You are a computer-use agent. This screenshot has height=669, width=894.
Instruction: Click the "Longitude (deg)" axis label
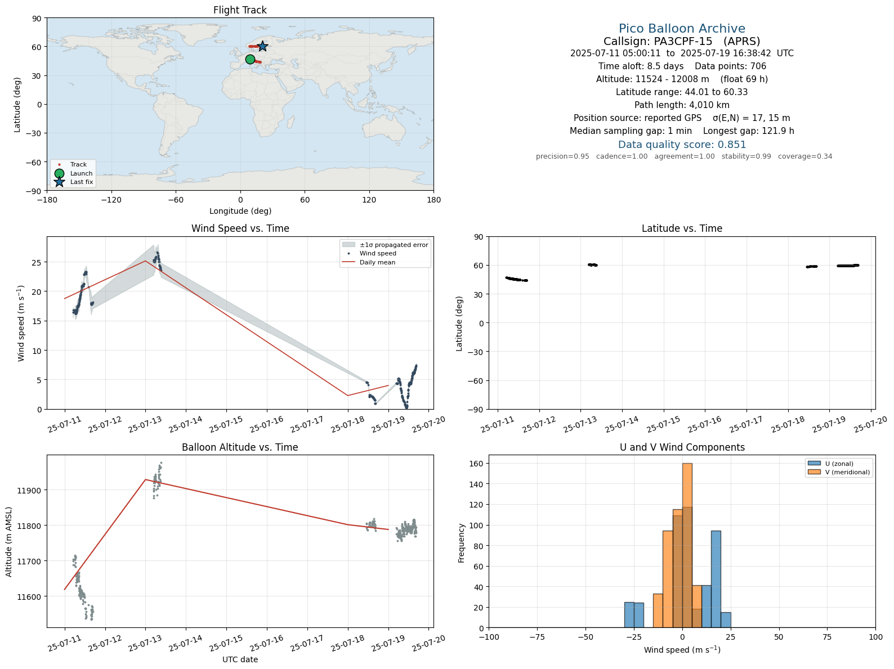[x=240, y=211]
